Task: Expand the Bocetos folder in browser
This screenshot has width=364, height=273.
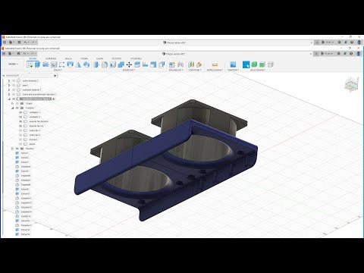Action: pos(12,149)
